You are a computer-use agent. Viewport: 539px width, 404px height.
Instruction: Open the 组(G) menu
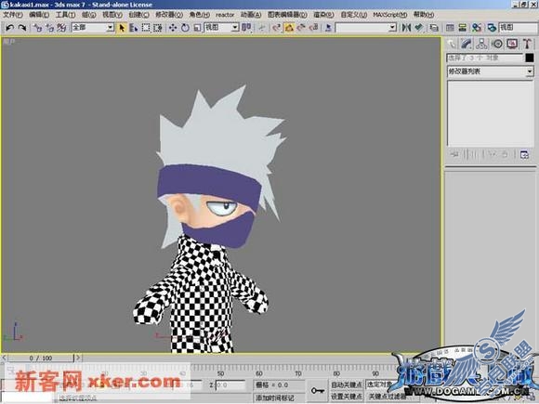pos(88,15)
